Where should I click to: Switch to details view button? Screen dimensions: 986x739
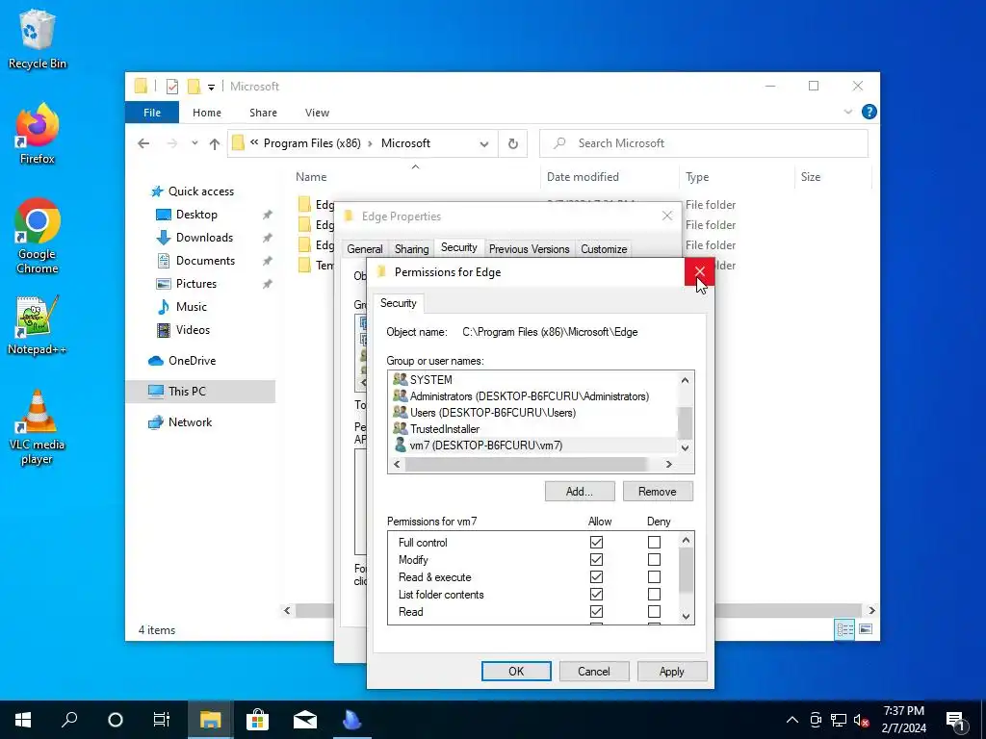coord(844,629)
